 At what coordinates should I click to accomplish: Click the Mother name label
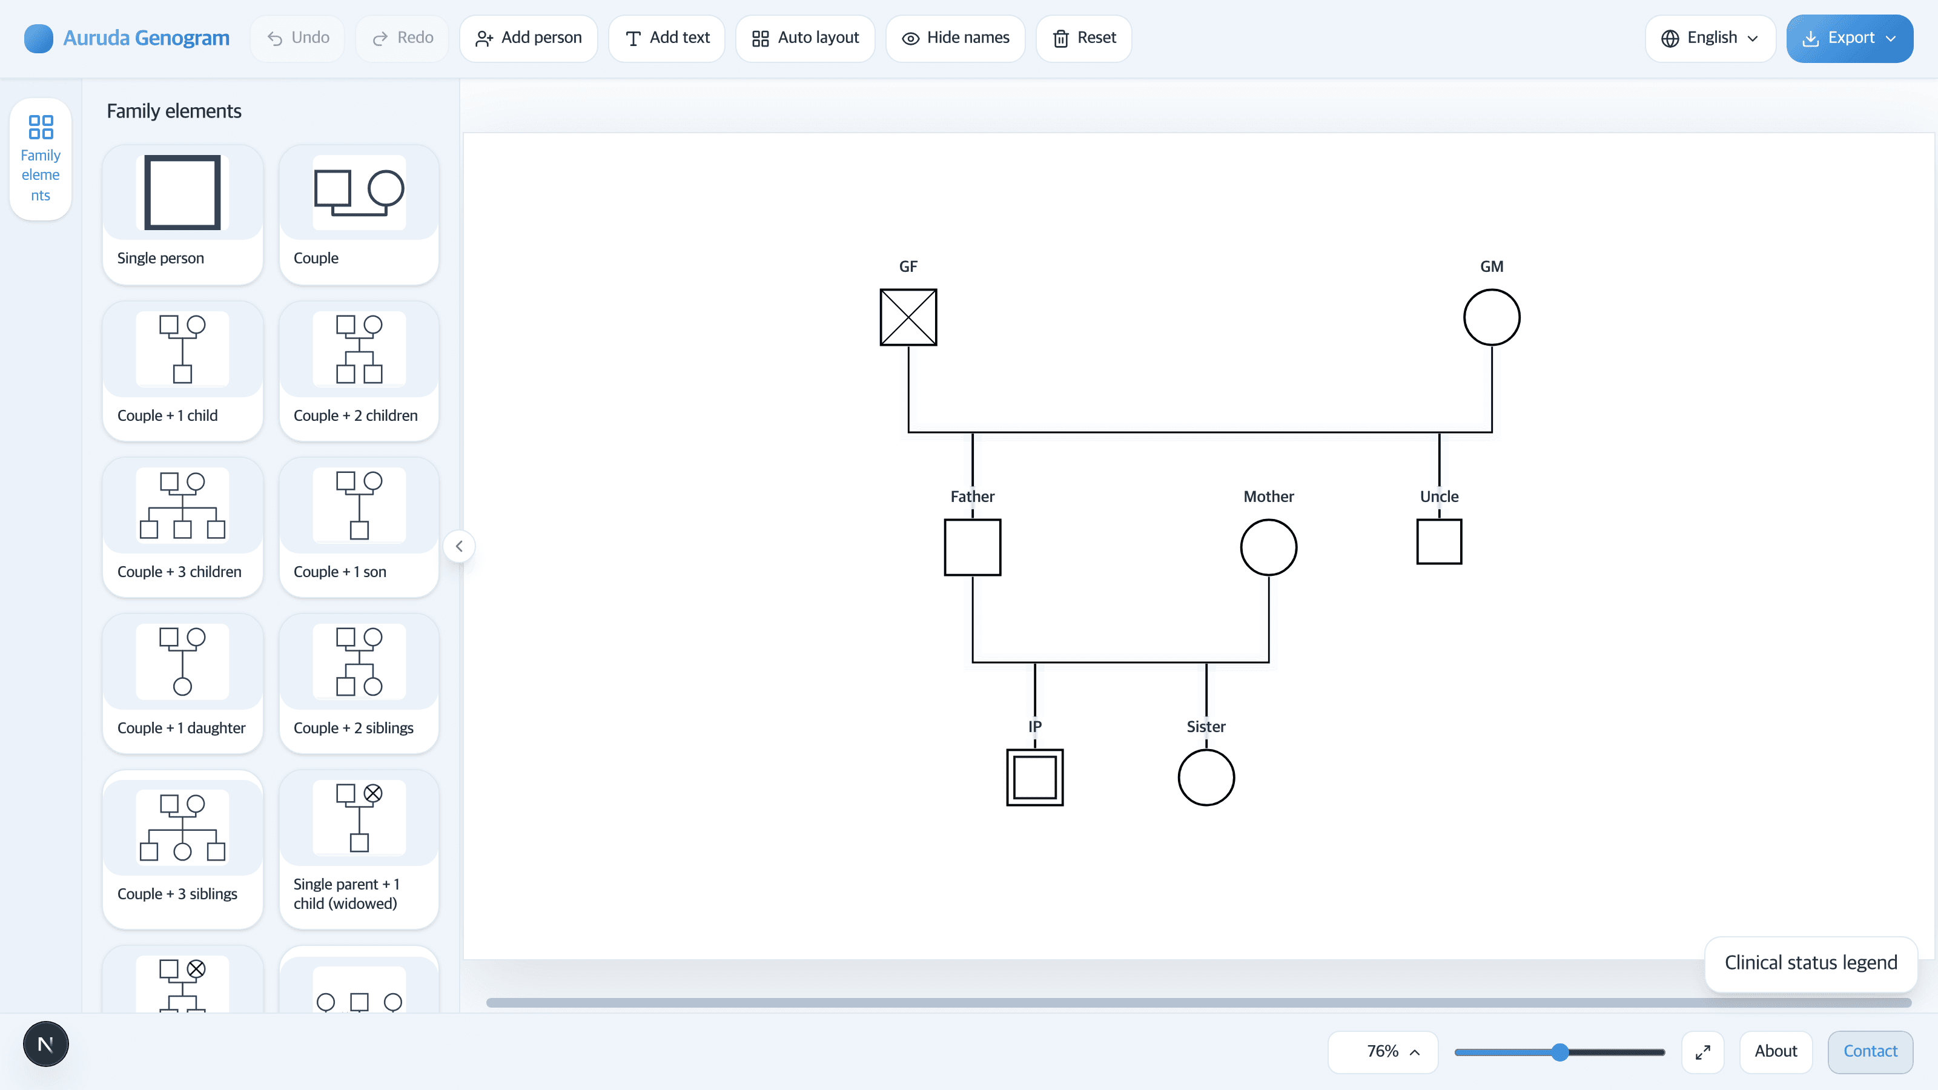click(1268, 497)
